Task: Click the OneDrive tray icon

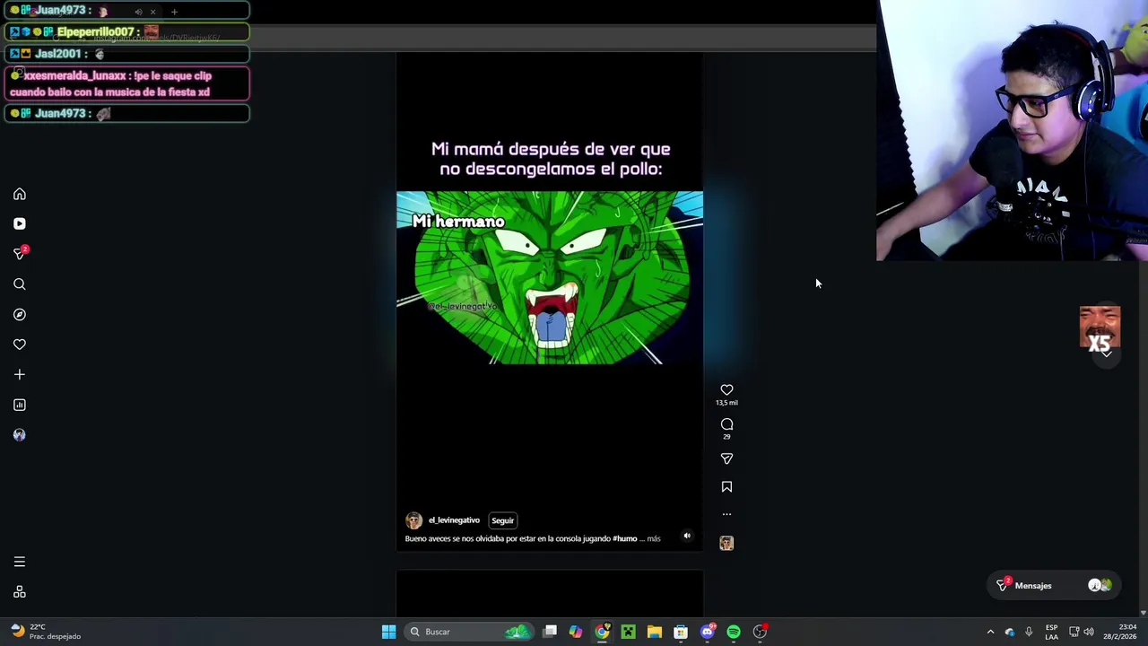Action: click(x=1010, y=632)
